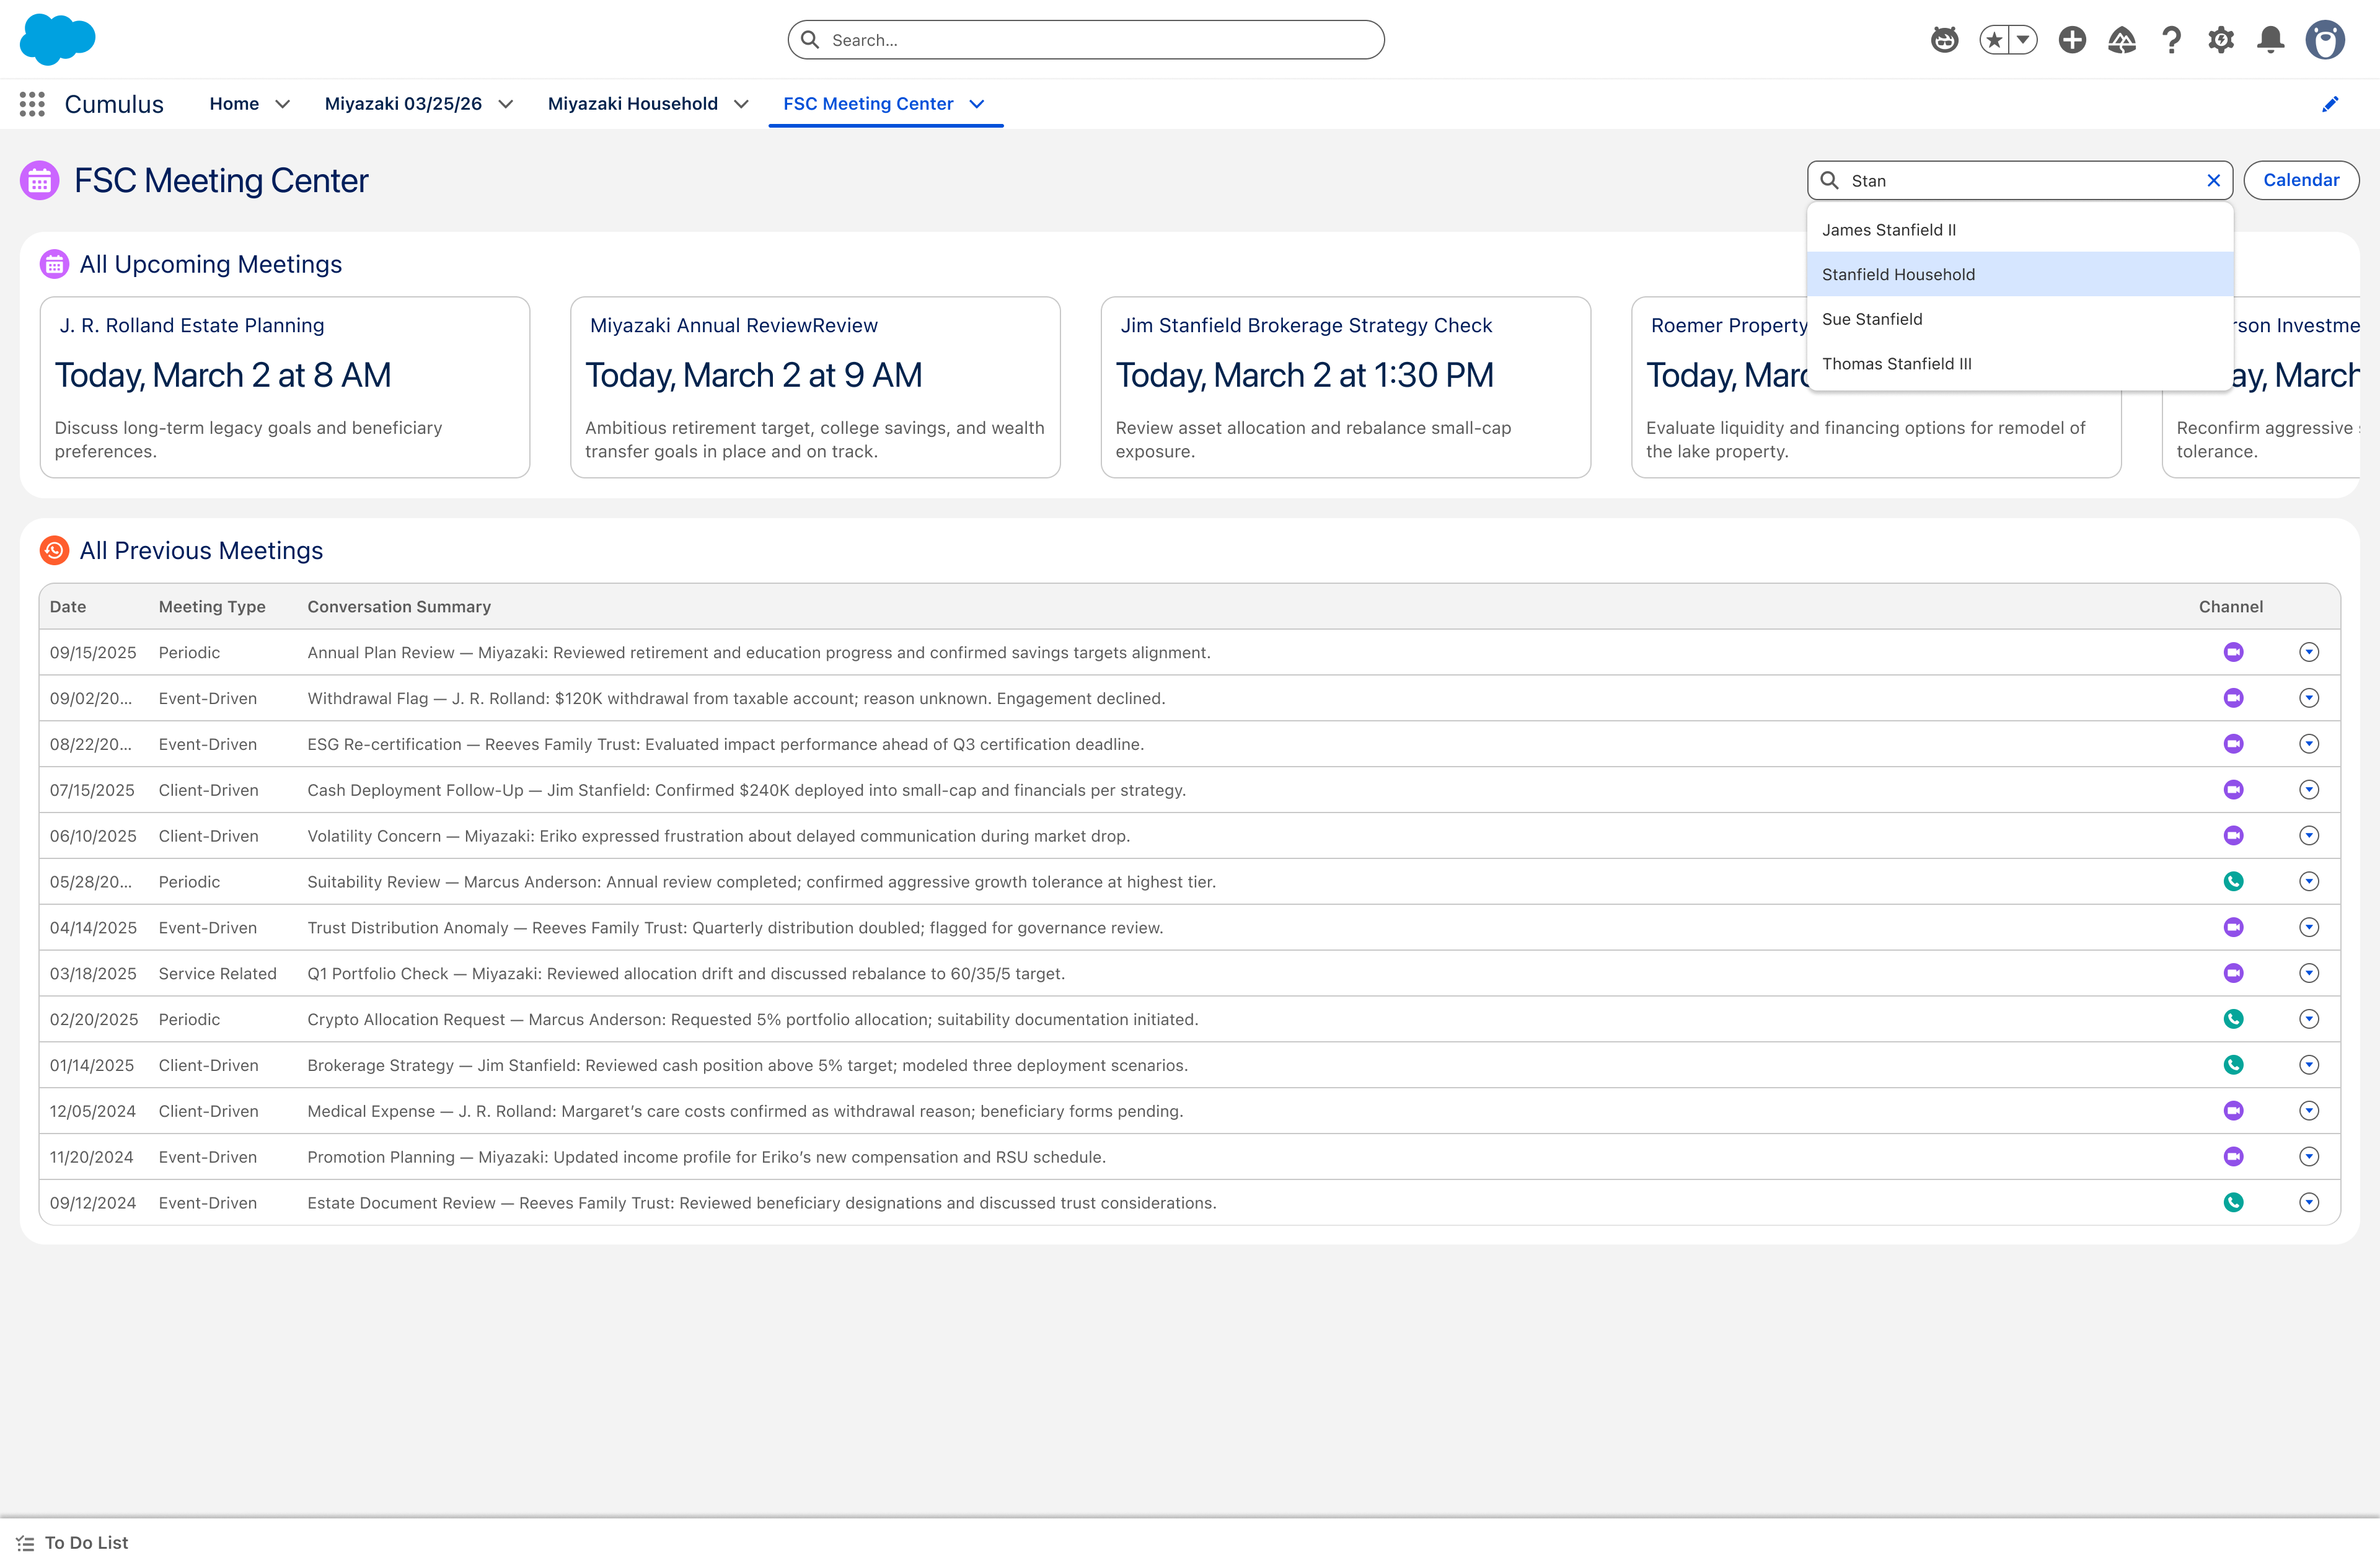Open the user profile avatar
This screenshot has width=2380, height=1568.
pyautogui.click(x=2325, y=40)
